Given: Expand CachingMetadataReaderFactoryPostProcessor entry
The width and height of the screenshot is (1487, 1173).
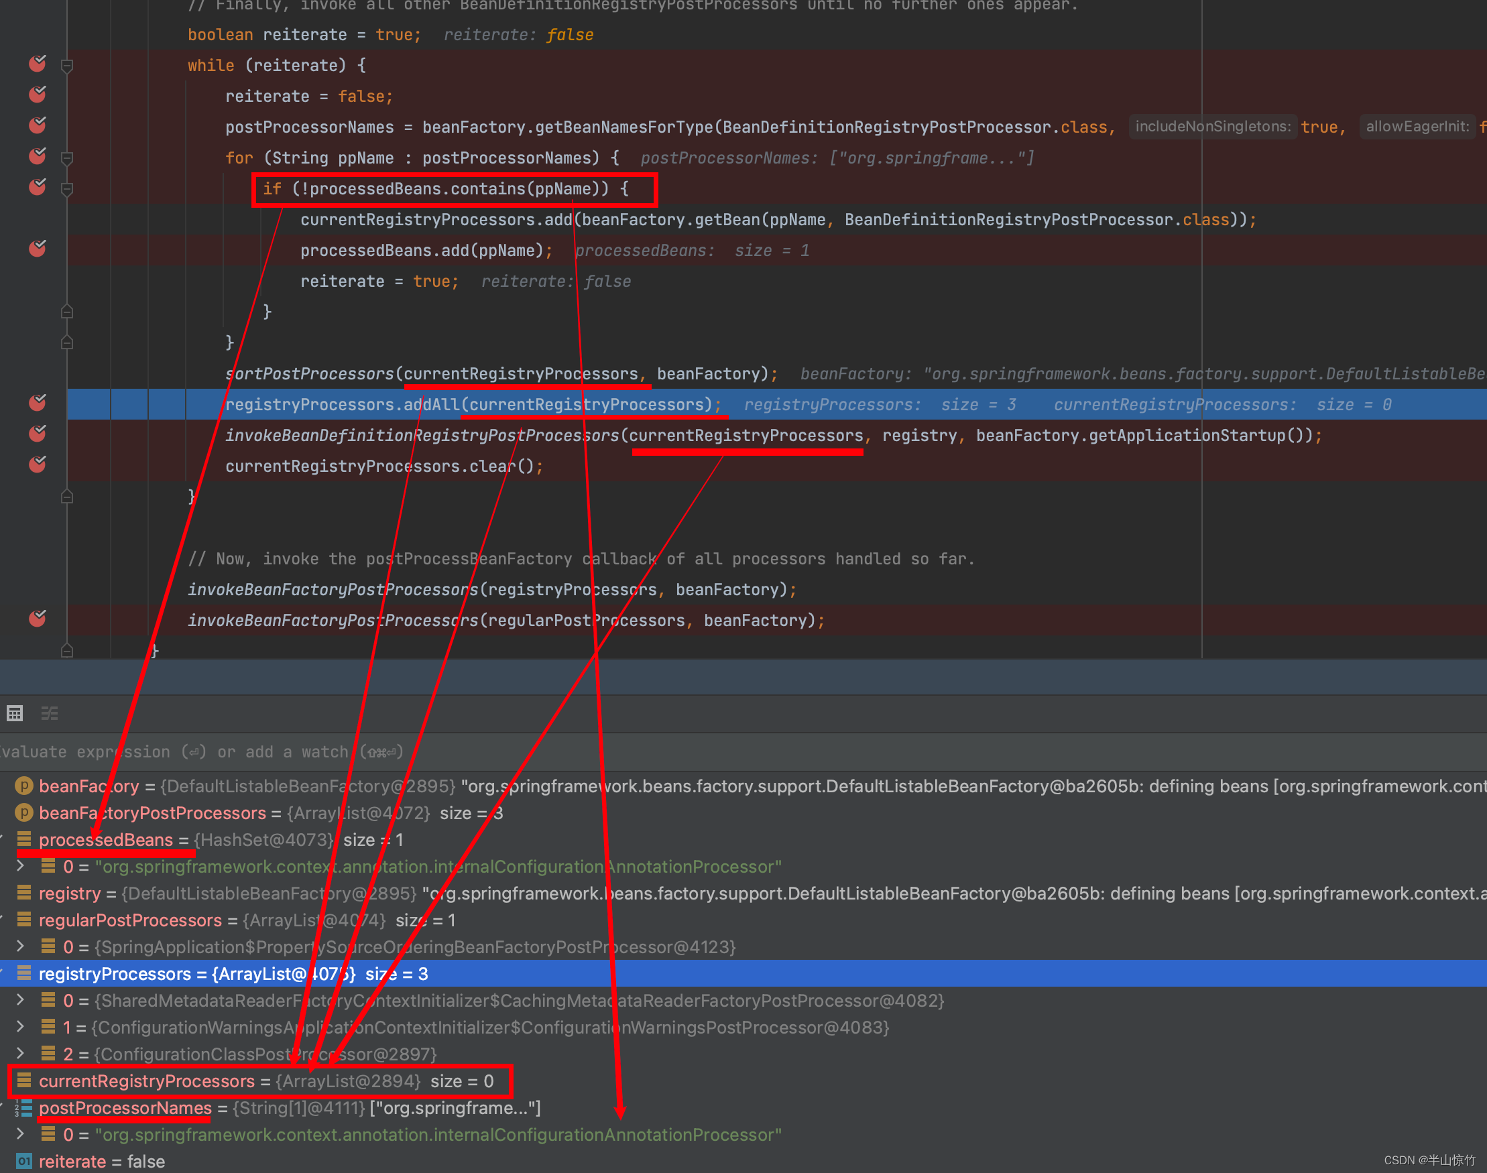Looking at the screenshot, I should (x=21, y=1000).
